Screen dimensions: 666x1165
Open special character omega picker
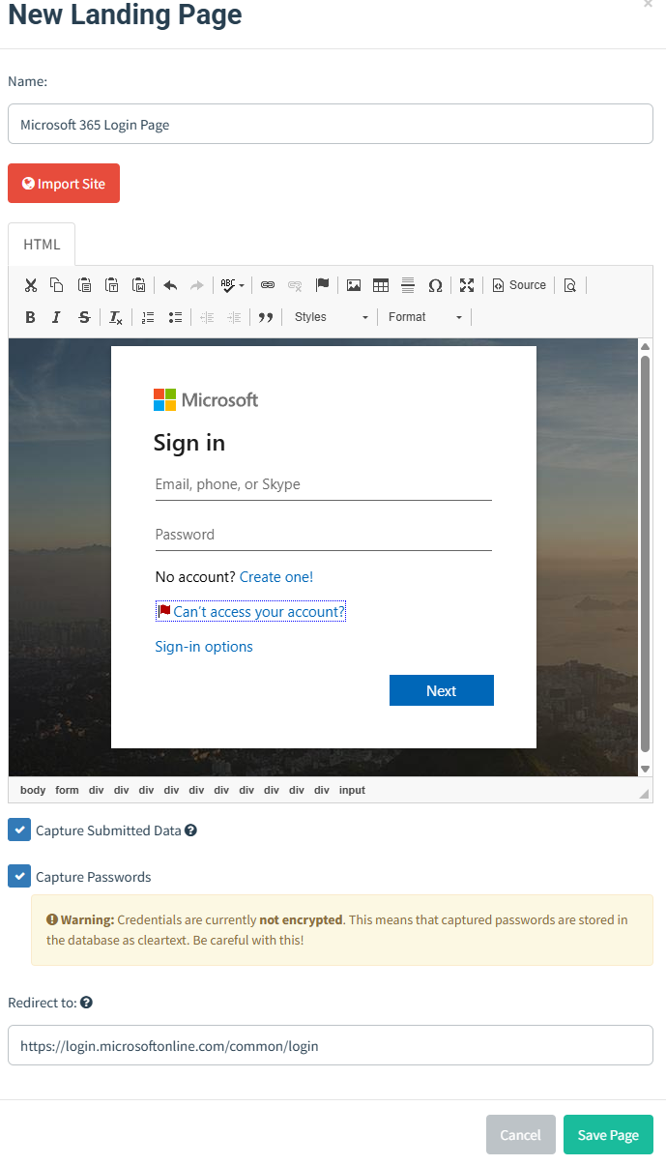(x=435, y=285)
